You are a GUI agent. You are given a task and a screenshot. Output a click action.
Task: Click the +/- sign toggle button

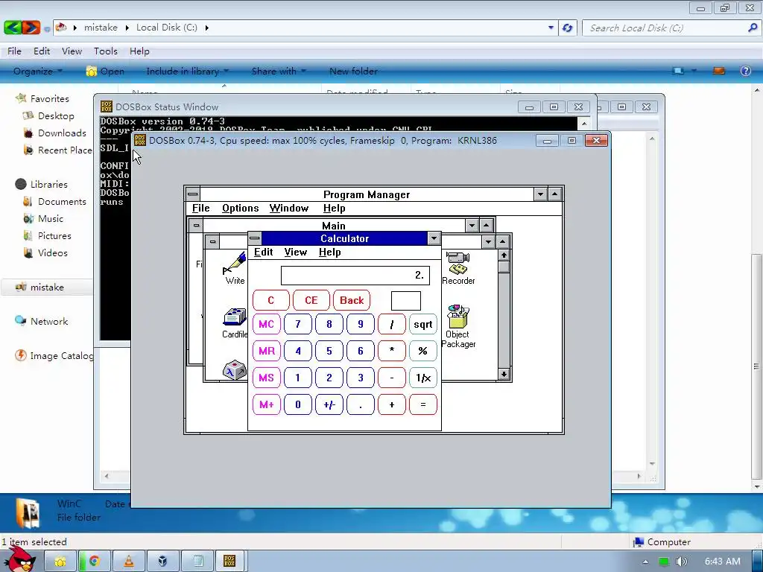click(x=329, y=404)
